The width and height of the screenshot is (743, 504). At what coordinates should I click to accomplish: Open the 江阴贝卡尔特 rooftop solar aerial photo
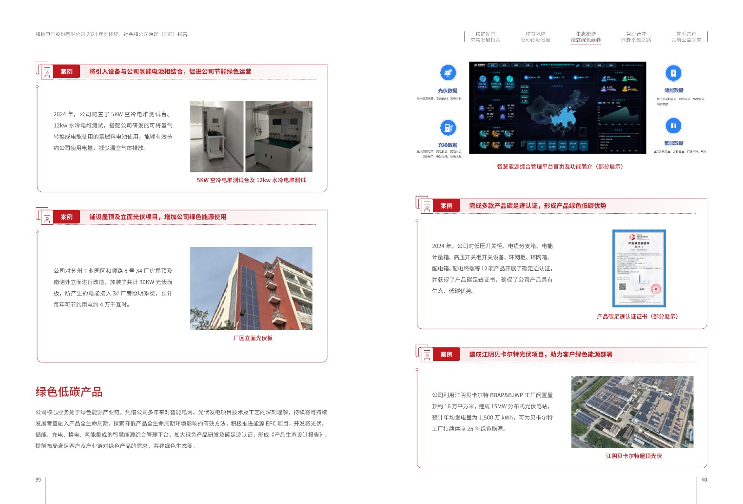632,412
